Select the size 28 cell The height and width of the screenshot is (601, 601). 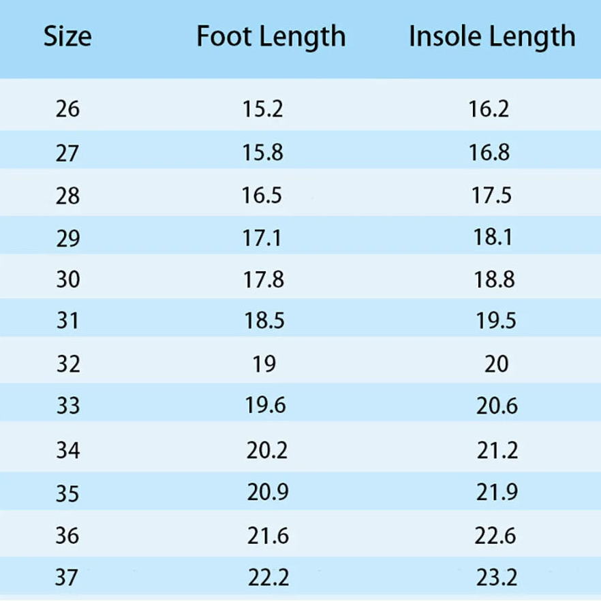(67, 196)
